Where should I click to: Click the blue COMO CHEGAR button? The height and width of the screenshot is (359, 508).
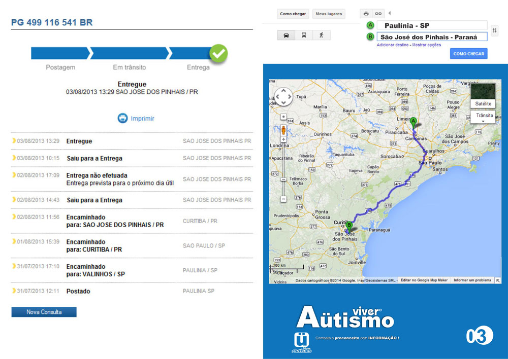pyautogui.click(x=468, y=54)
